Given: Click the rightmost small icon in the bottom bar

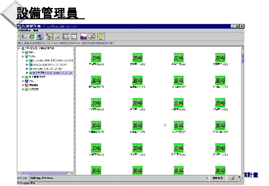Looking at the screenshot, I should (x=241, y=178).
